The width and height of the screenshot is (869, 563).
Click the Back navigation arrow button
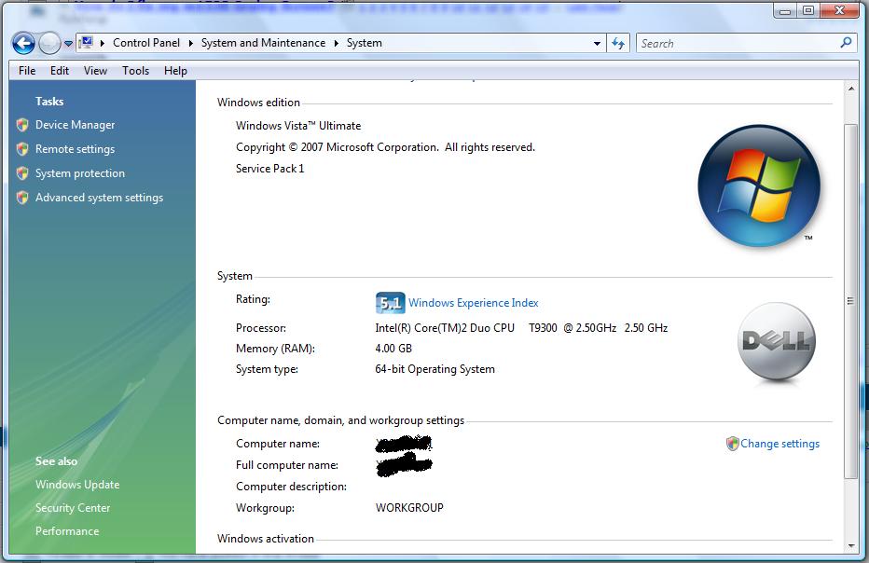tap(23, 43)
